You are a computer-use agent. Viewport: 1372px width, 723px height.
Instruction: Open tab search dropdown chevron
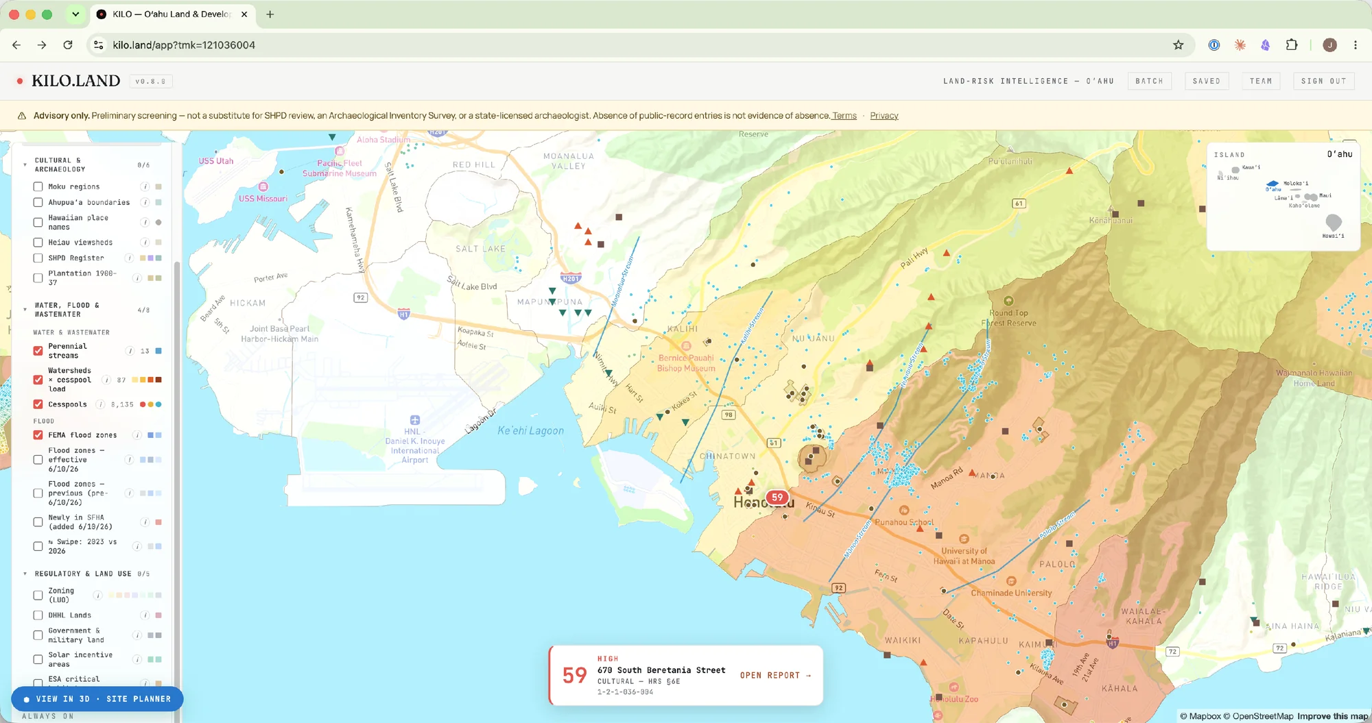75,14
